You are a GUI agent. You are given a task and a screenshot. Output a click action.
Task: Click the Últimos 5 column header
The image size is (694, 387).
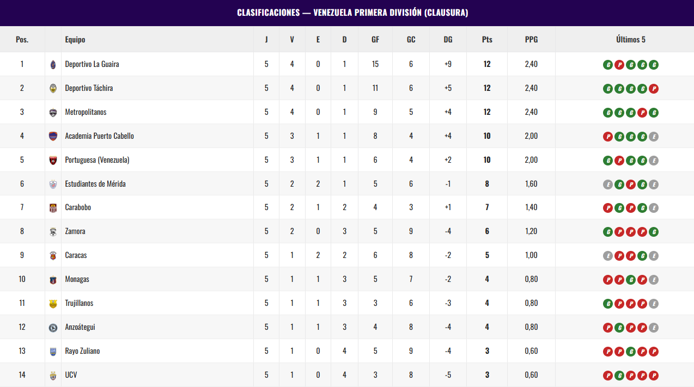click(x=631, y=39)
